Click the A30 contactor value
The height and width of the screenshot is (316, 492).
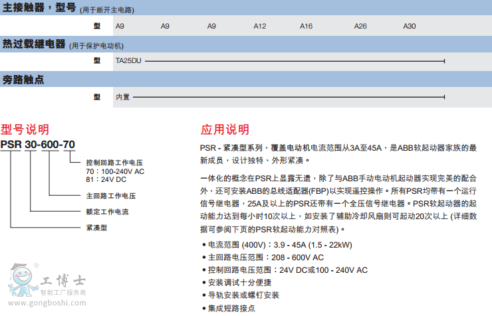410,27
